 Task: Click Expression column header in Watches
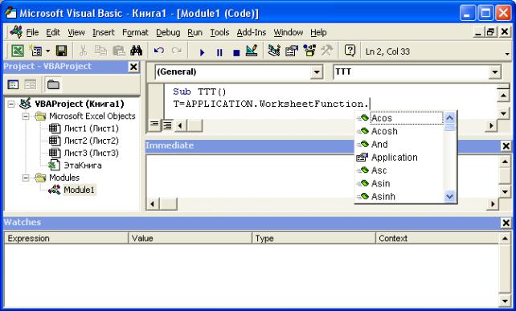[66, 238]
